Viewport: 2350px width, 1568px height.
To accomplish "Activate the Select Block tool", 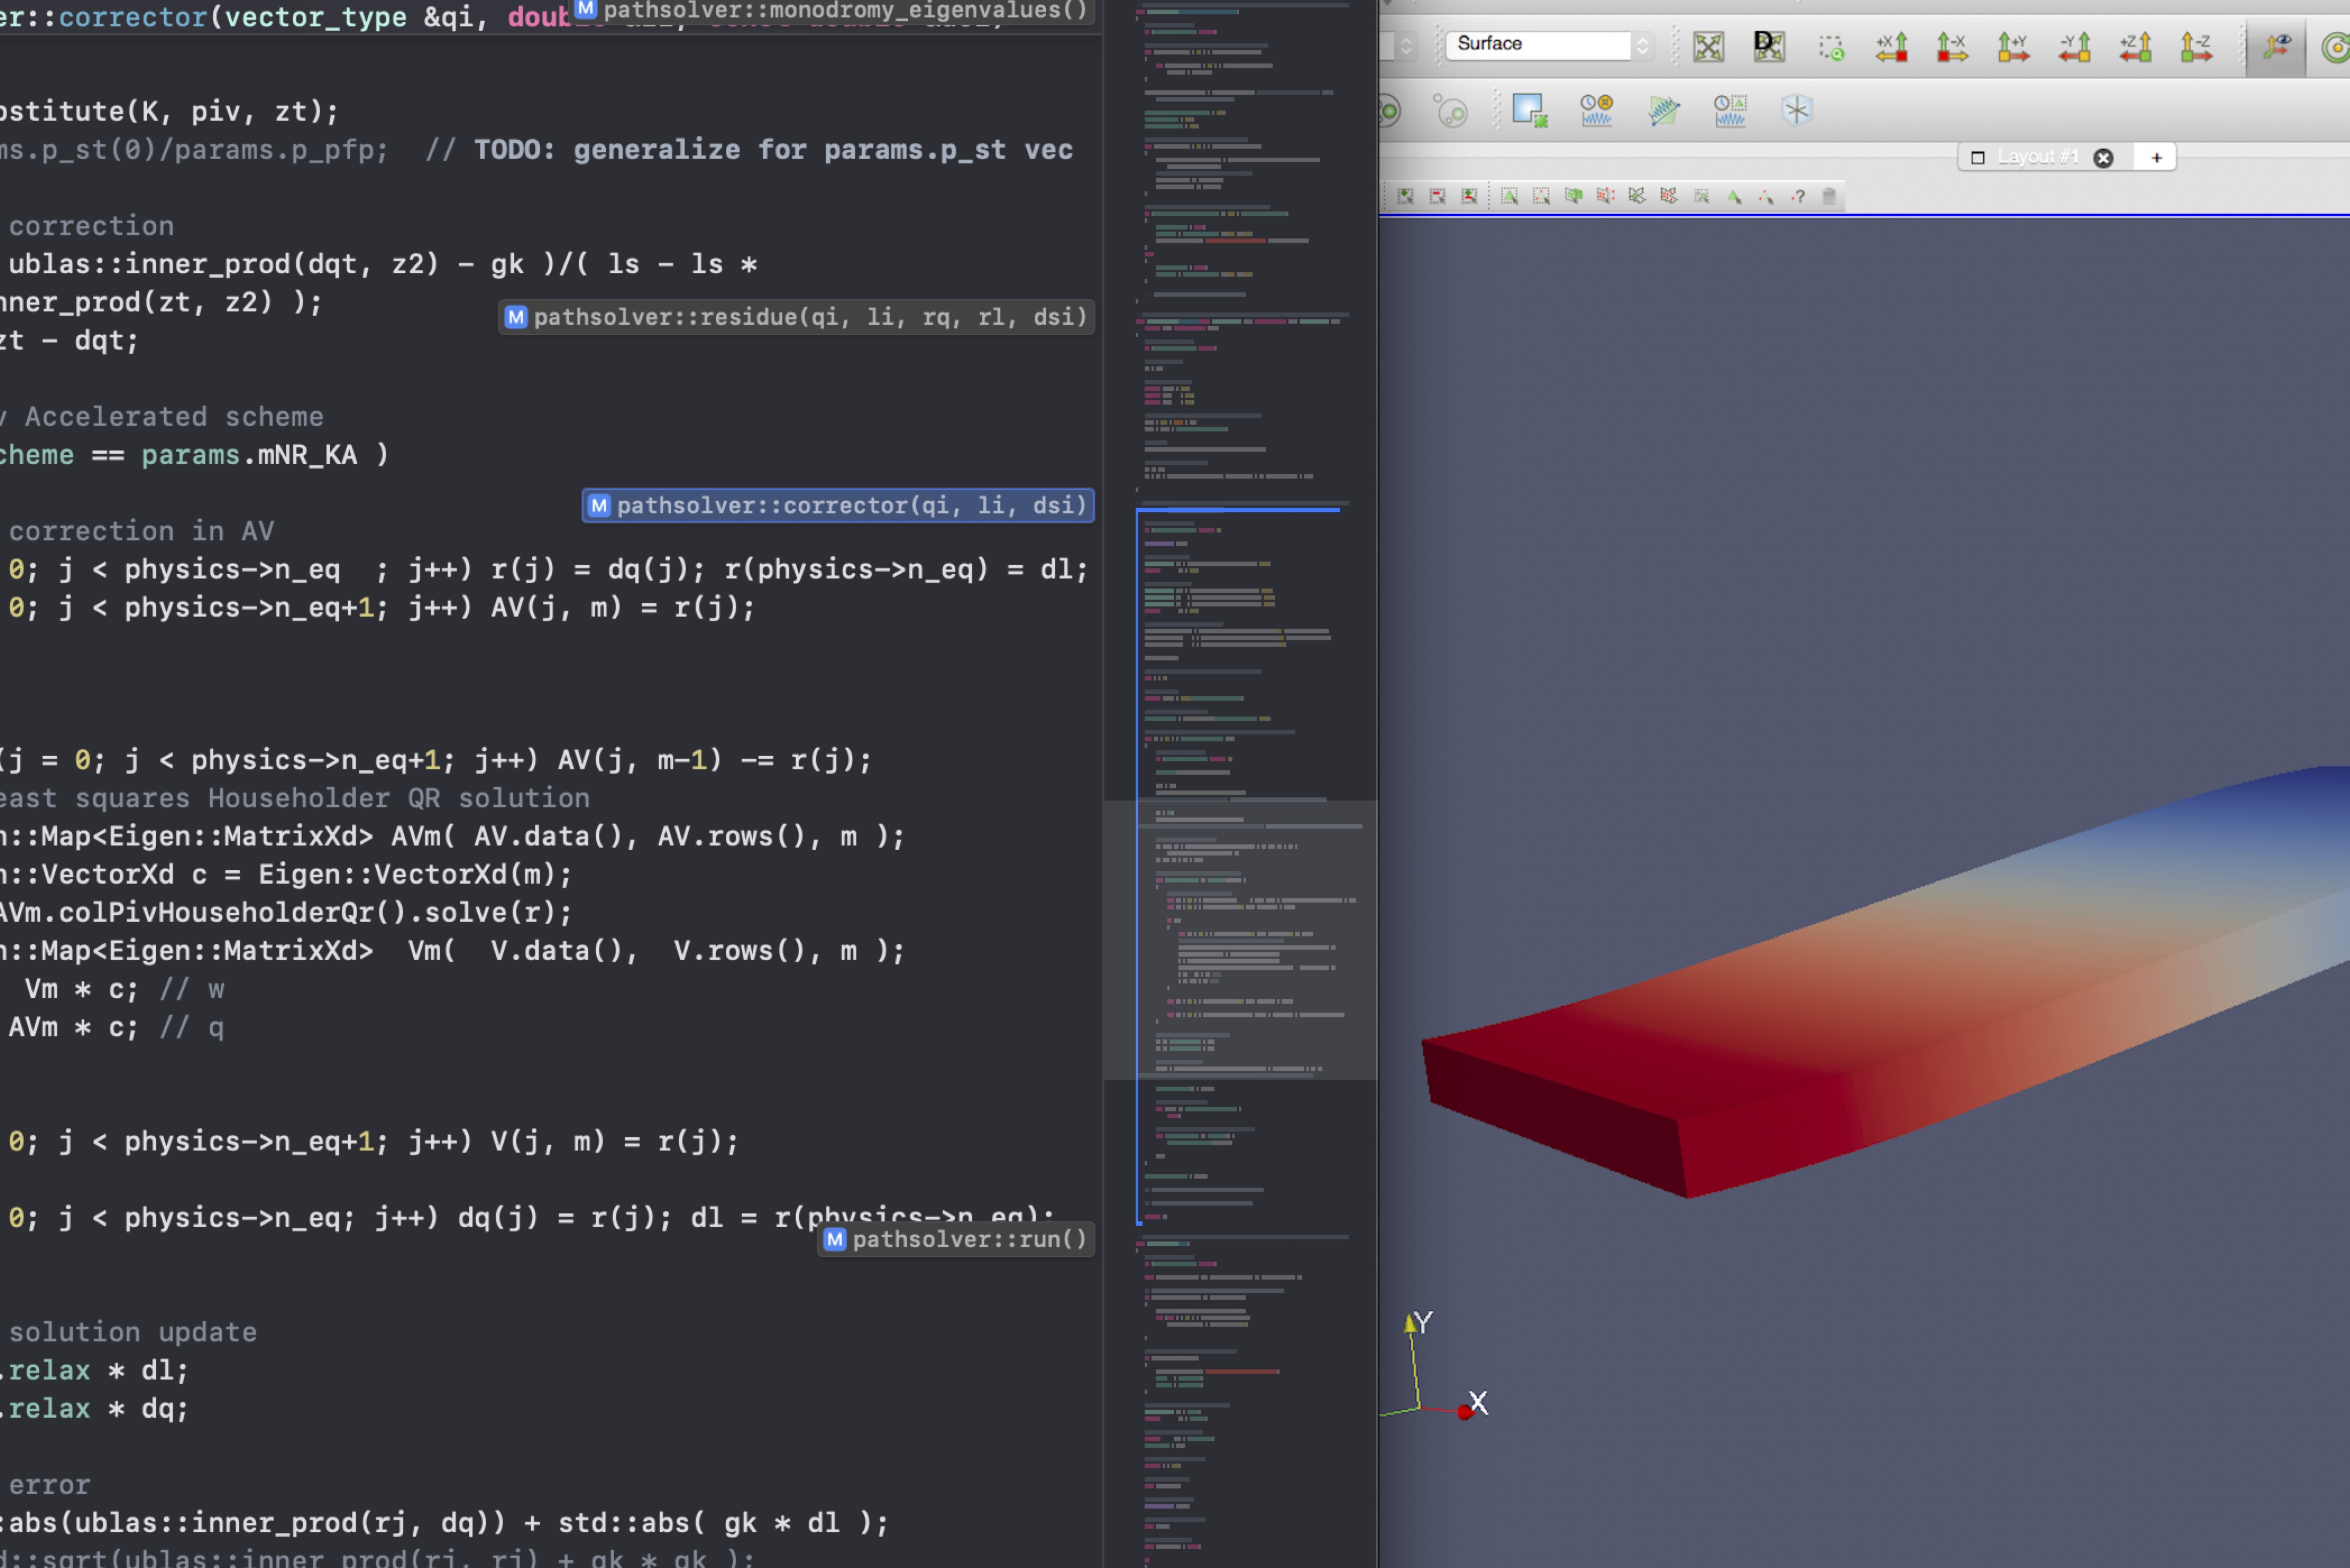I will point(1702,196).
